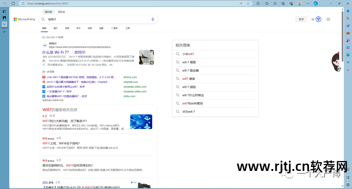Open the sidebar shopping tag icon
This screenshot has height=189, width=352.
(348, 25)
